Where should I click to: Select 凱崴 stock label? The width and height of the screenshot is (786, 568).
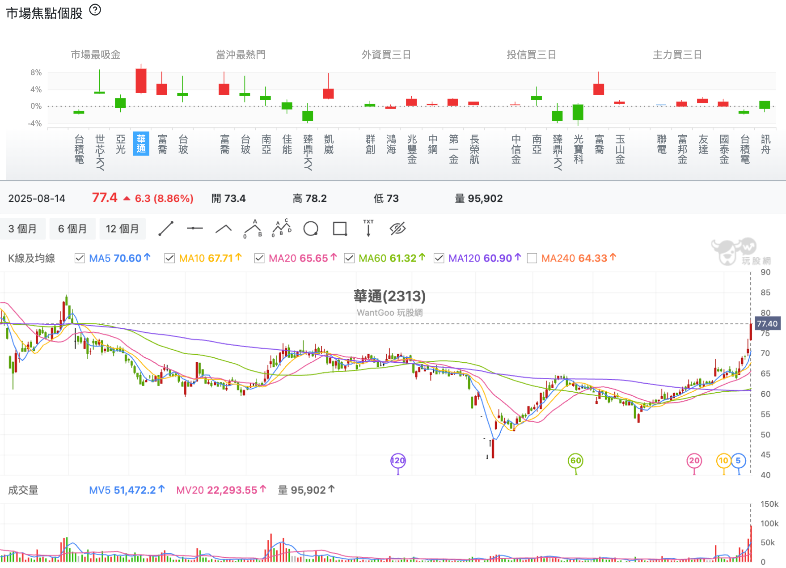pyautogui.click(x=329, y=144)
